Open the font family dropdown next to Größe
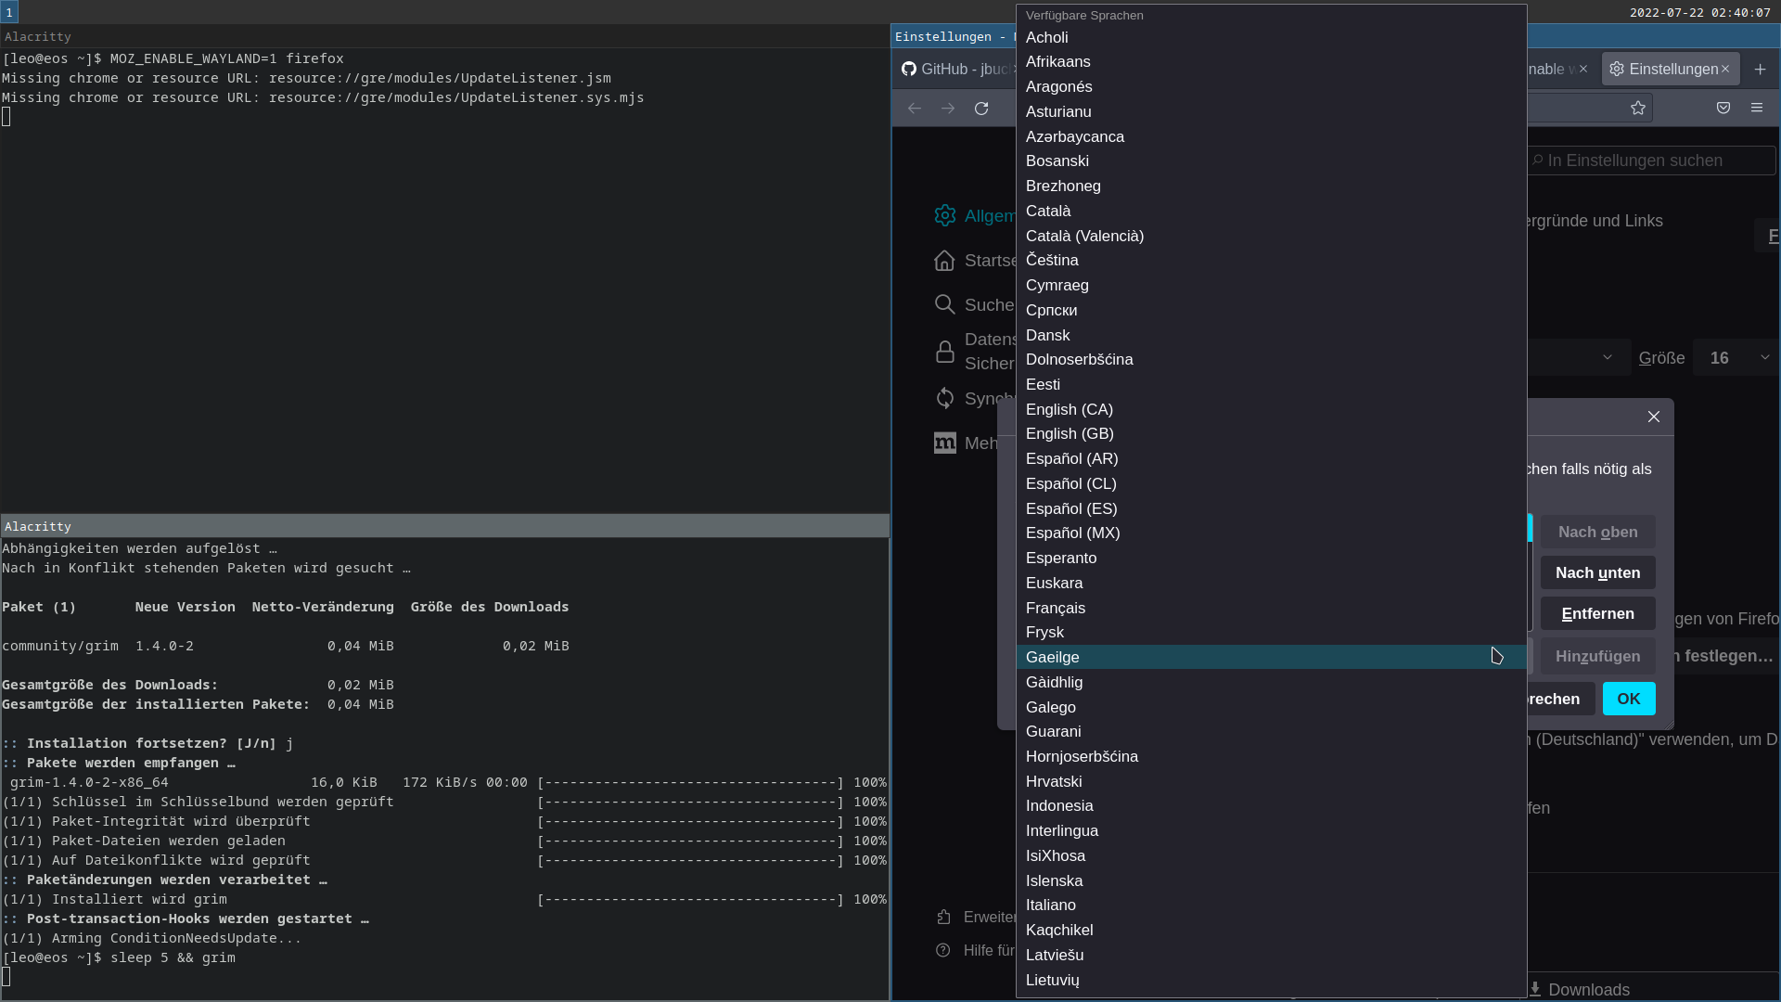The image size is (1781, 1002). tap(1608, 357)
